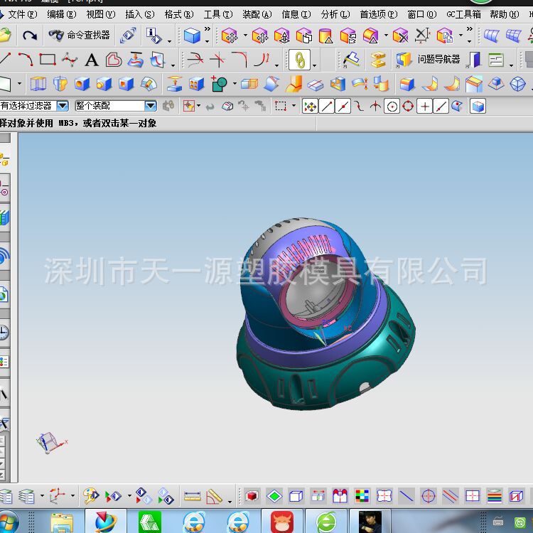The width and height of the screenshot is (533, 533).
Task: Click the red crosshair circle icon
Action: pos(429,496)
